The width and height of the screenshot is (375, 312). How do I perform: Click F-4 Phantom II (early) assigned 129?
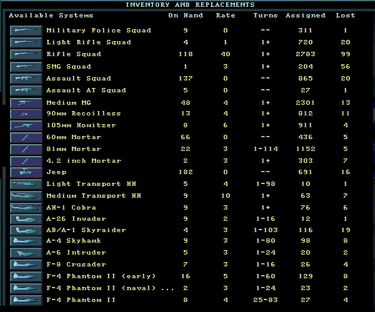coord(306,276)
